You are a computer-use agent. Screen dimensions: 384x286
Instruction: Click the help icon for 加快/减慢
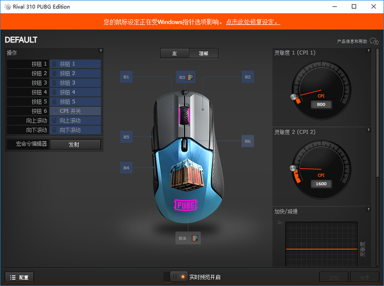(x=368, y=209)
